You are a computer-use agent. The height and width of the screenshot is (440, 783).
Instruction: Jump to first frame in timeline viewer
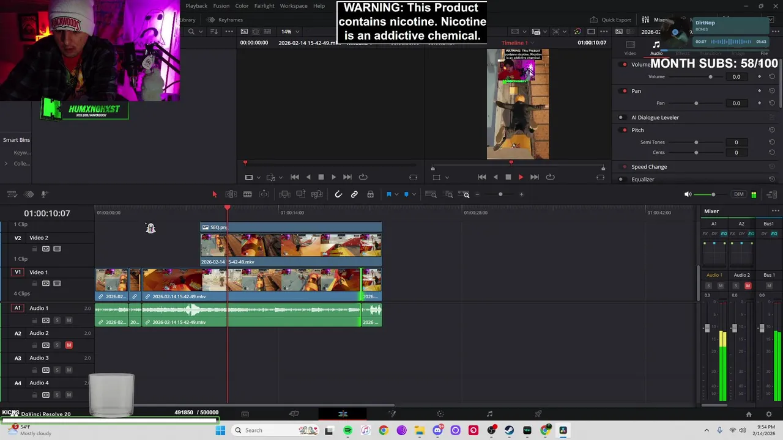pos(481,177)
